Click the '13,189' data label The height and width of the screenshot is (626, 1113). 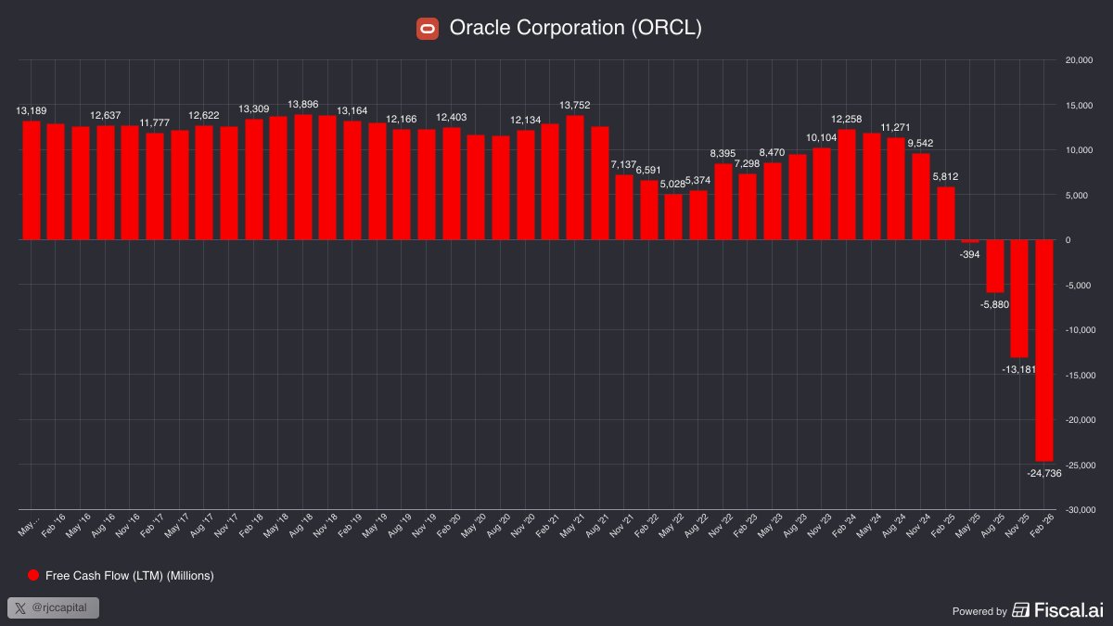[32, 111]
